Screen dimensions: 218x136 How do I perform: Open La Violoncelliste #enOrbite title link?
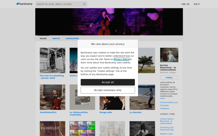tap(79, 114)
